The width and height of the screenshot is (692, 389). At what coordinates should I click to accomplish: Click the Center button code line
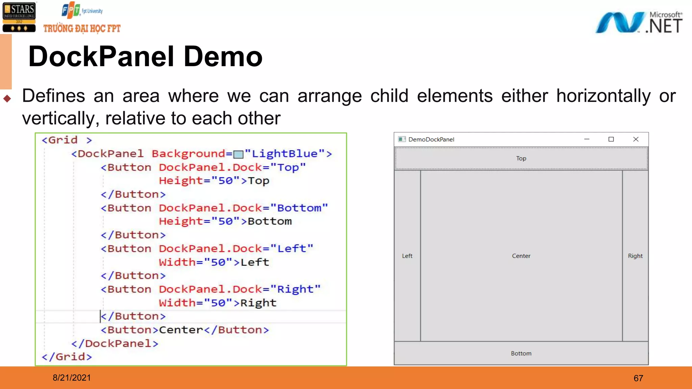pos(185,330)
